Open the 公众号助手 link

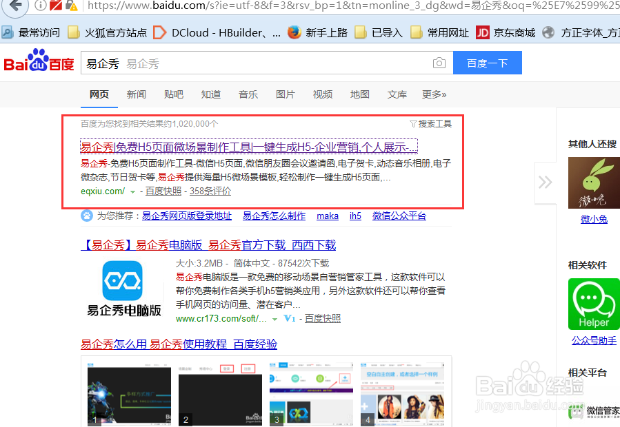[594, 340]
